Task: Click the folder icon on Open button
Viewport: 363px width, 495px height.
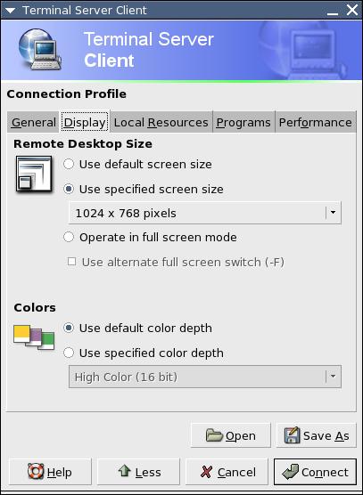Action: pos(214,435)
